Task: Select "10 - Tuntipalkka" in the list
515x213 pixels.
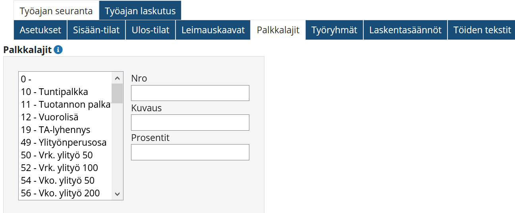Action: pos(54,92)
